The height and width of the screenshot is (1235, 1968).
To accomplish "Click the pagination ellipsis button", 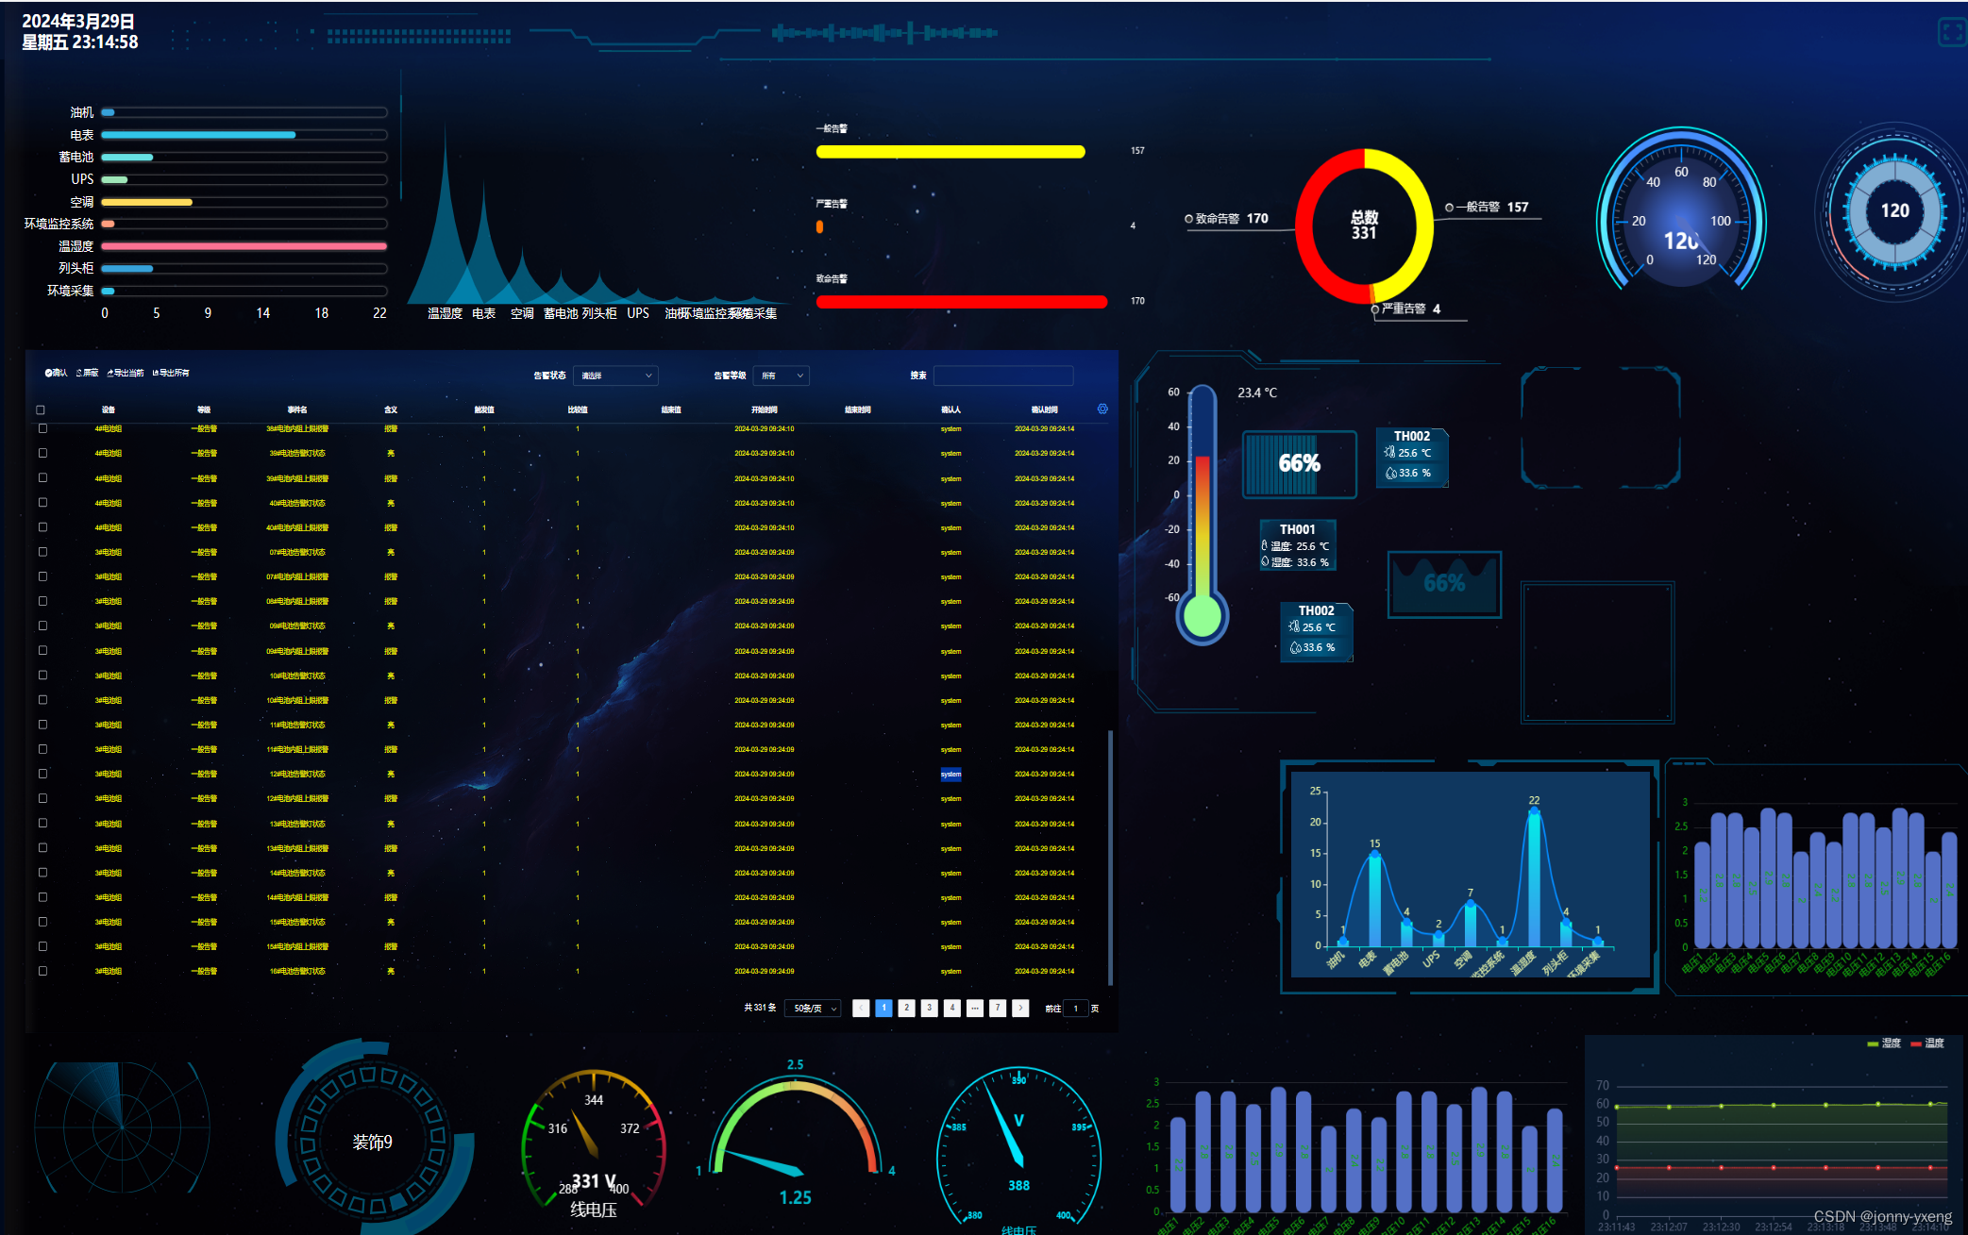I will click(x=975, y=1008).
